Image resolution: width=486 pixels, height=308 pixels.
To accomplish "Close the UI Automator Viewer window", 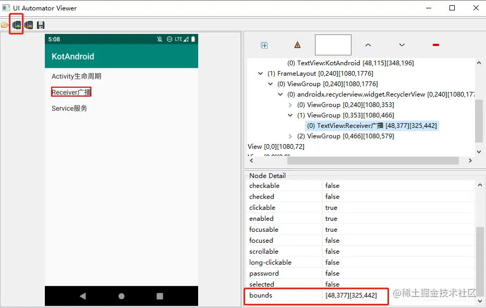I will coord(476,8).
